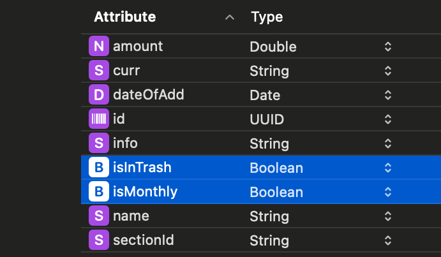The width and height of the screenshot is (441, 257).
Task: Select the curr attribute name
Action: point(126,71)
